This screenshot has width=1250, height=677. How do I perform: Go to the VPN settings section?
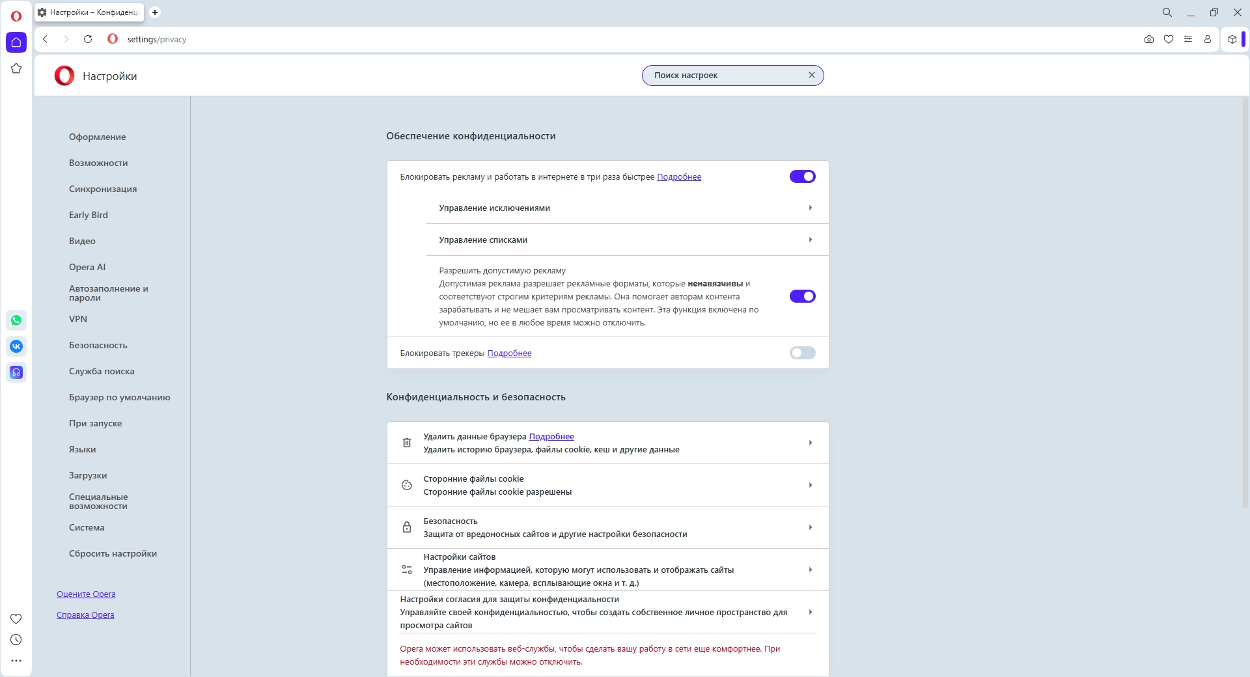tap(78, 319)
